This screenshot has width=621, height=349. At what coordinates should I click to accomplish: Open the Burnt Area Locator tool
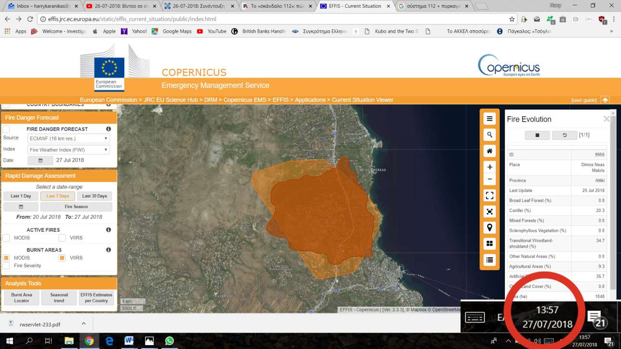(x=21, y=298)
